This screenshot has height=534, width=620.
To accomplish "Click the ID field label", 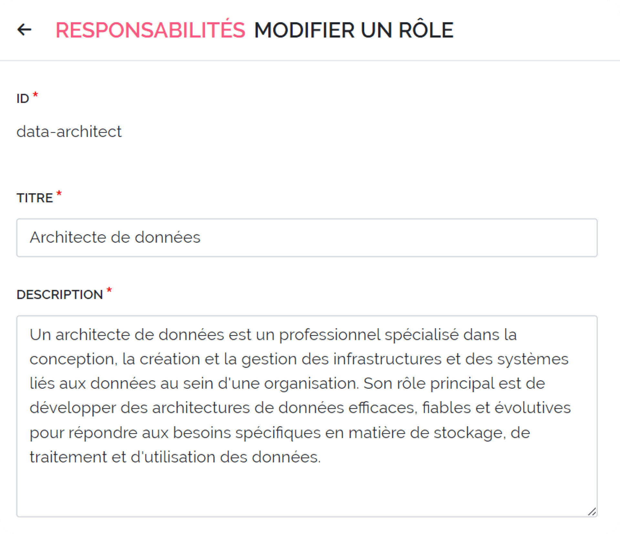I will [23, 99].
